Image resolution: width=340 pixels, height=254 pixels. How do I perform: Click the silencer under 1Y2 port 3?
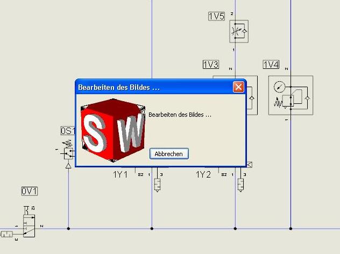coord(240,185)
